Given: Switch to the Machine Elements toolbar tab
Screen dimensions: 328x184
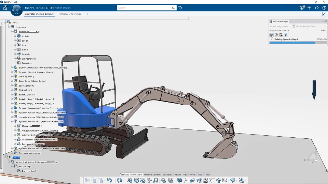Looking at the screenshot, I should click(x=152, y=174).
